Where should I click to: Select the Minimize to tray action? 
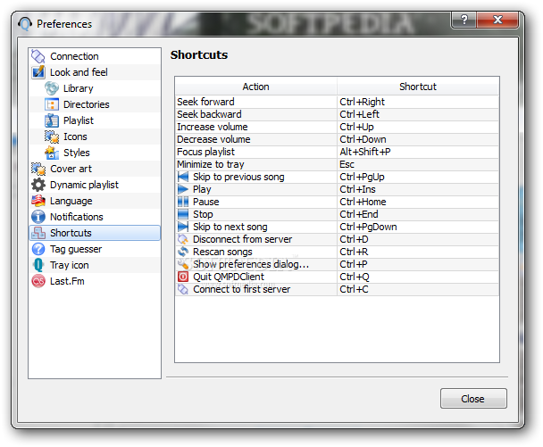coord(256,164)
